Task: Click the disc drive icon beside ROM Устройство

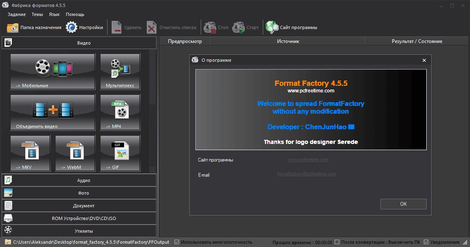Action: pos(8,218)
